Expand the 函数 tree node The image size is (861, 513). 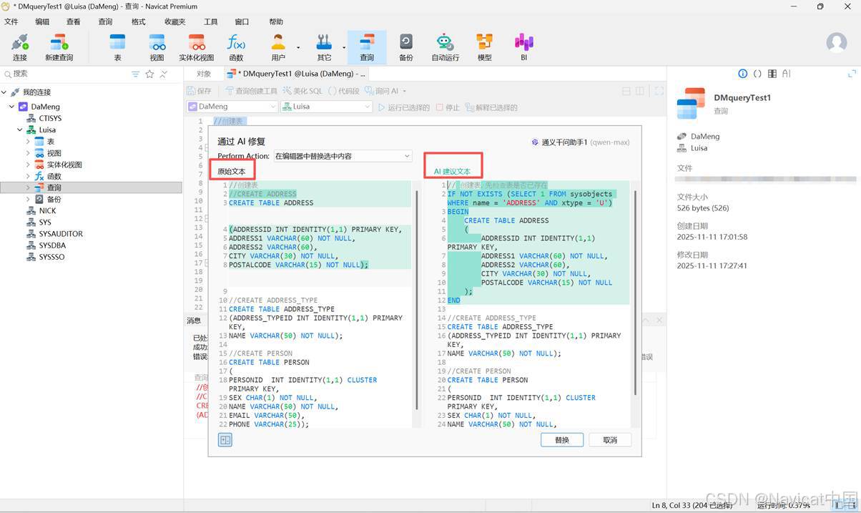(28, 176)
